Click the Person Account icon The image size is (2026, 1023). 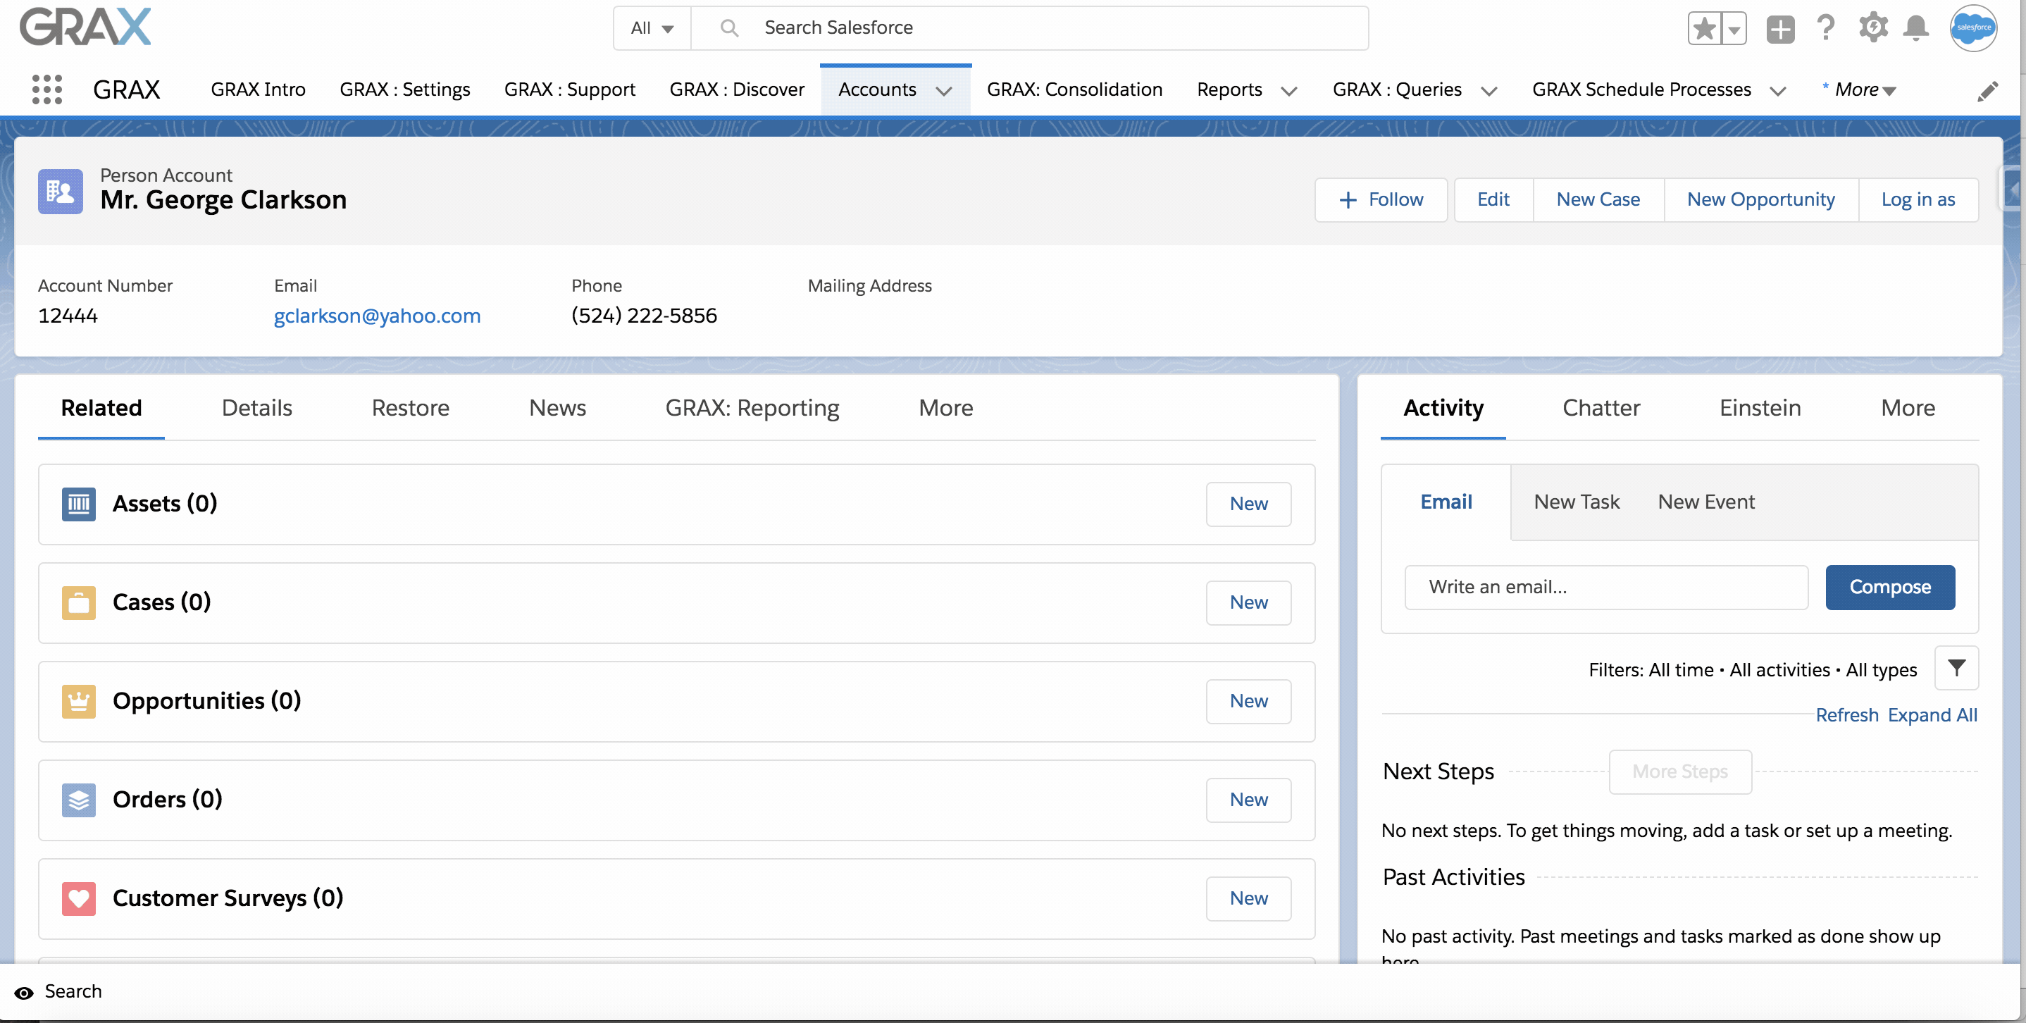click(61, 191)
